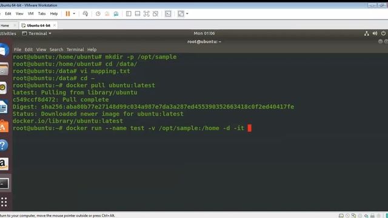Click the CD/DVD status icon
Image resolution: width=388 pixels, height=218 pixels.
click(347, 216)
